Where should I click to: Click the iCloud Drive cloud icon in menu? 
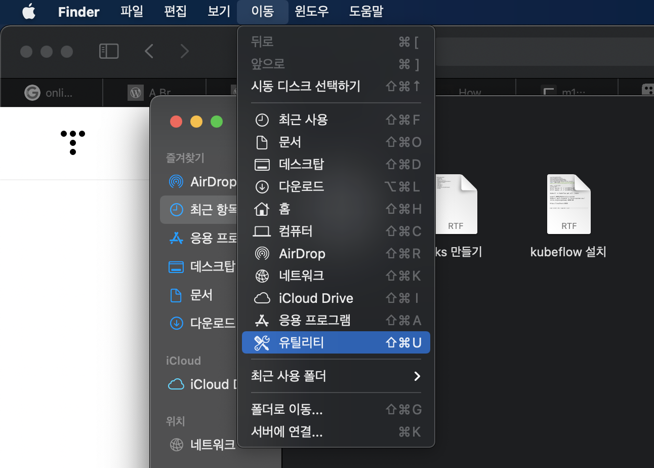tap(262, 298)
